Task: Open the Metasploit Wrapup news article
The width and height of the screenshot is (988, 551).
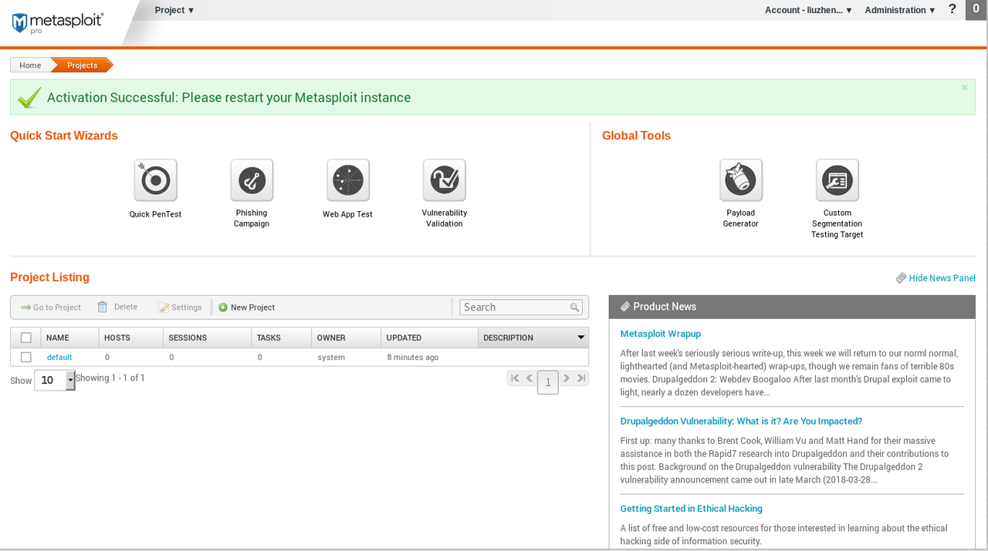Action: point(661,334)
